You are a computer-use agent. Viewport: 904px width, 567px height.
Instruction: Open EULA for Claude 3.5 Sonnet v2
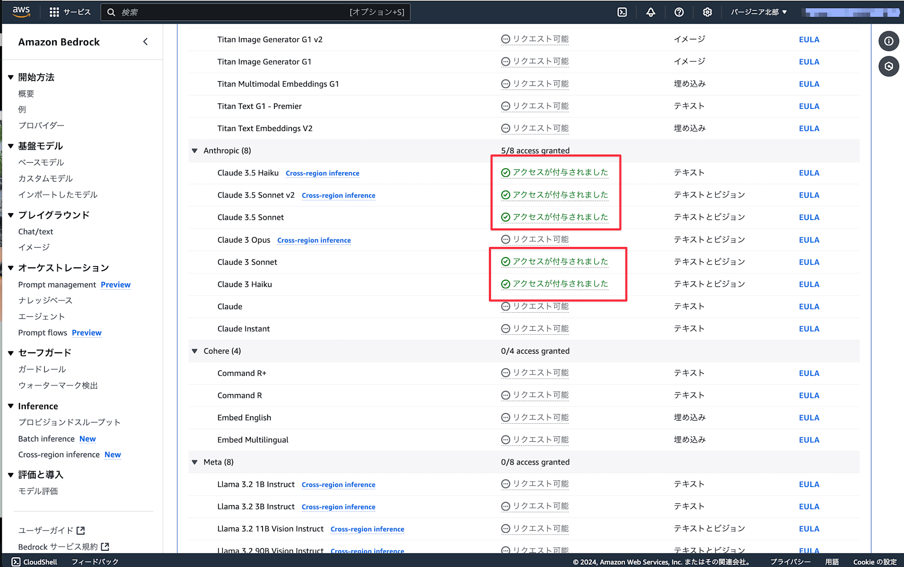(x=809, y=195)
